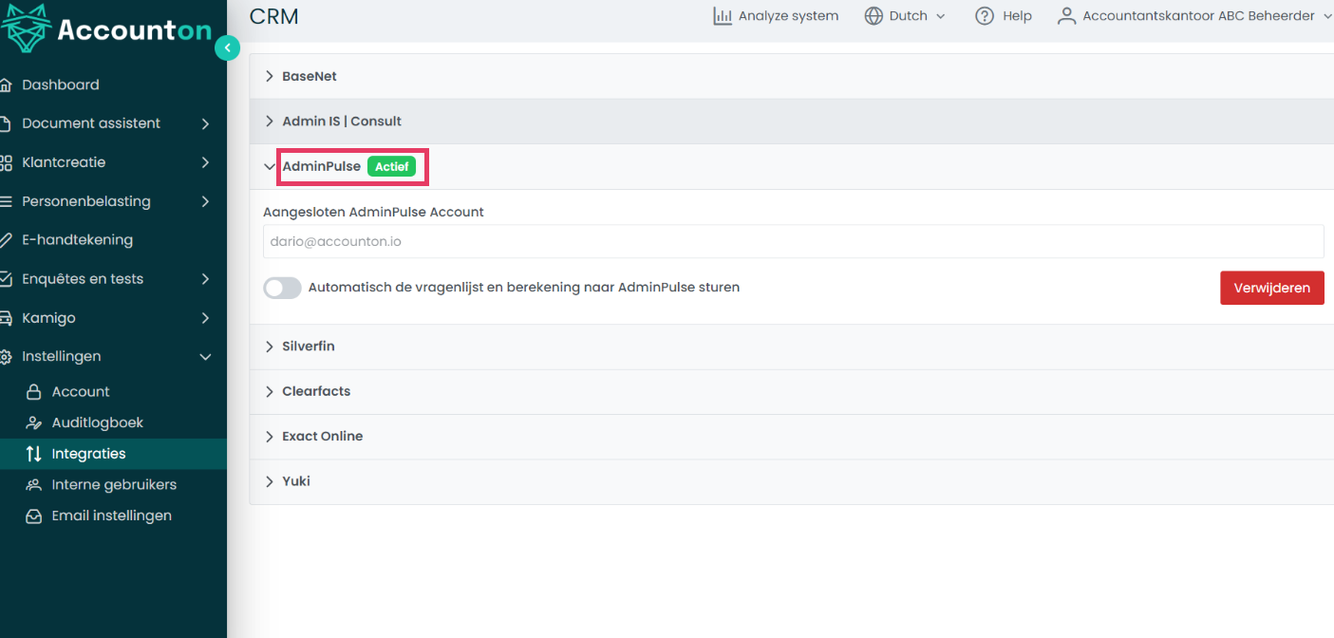The height and width of the screenshot is (638, 1334).
Task: Expand the Exact Online section
Action: (x=322, y=437)
